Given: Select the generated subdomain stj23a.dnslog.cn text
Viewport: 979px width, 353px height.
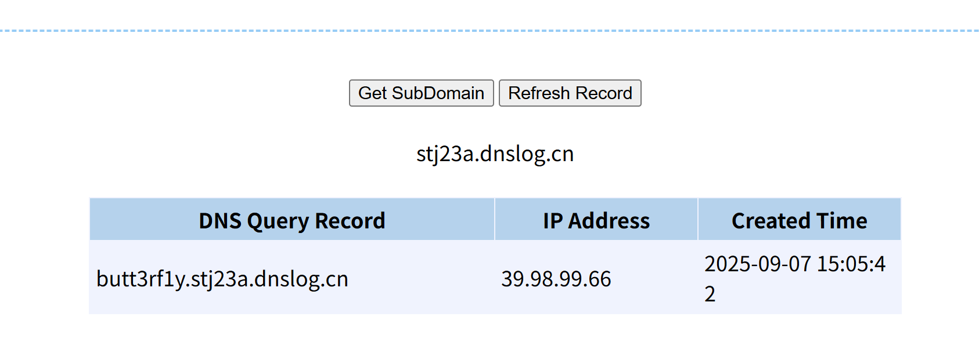Looking at the screenshot, I should tap(495, 154).
